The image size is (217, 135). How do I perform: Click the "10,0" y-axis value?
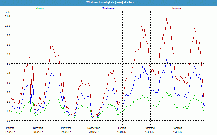(8, 26)
